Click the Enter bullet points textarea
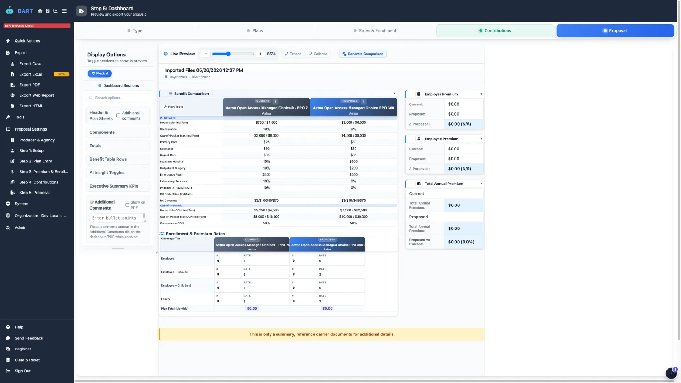Image resolution: width=681 pixels, height=383 pixels. click(118, 218)
